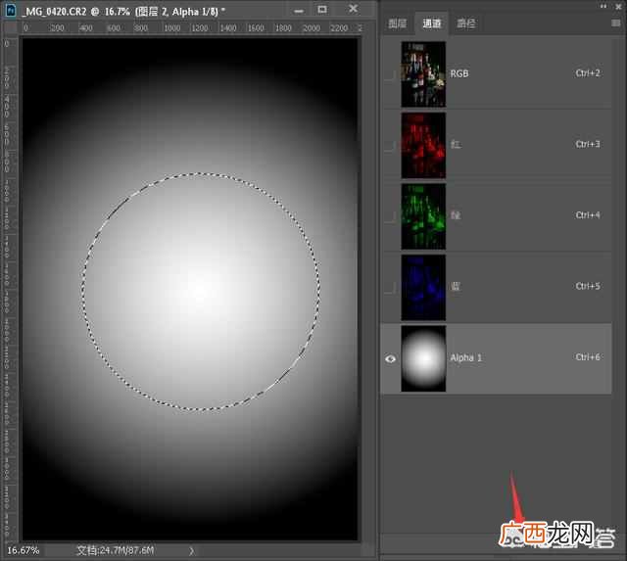Screen dimensions: 627x561
Task: Toggle visibility of the 红 (Red) channel
Action: (390, 146)
